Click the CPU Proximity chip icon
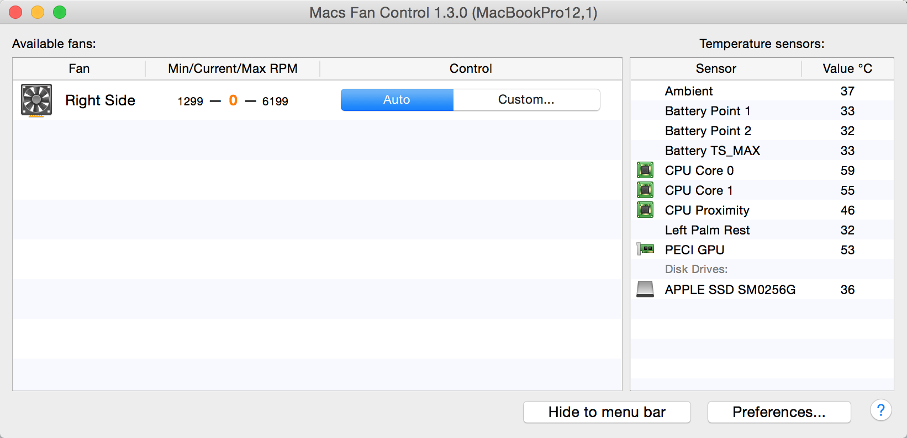The width and height of the screenshot is (907, 438). pyautogui.click(x=645, y=210)
